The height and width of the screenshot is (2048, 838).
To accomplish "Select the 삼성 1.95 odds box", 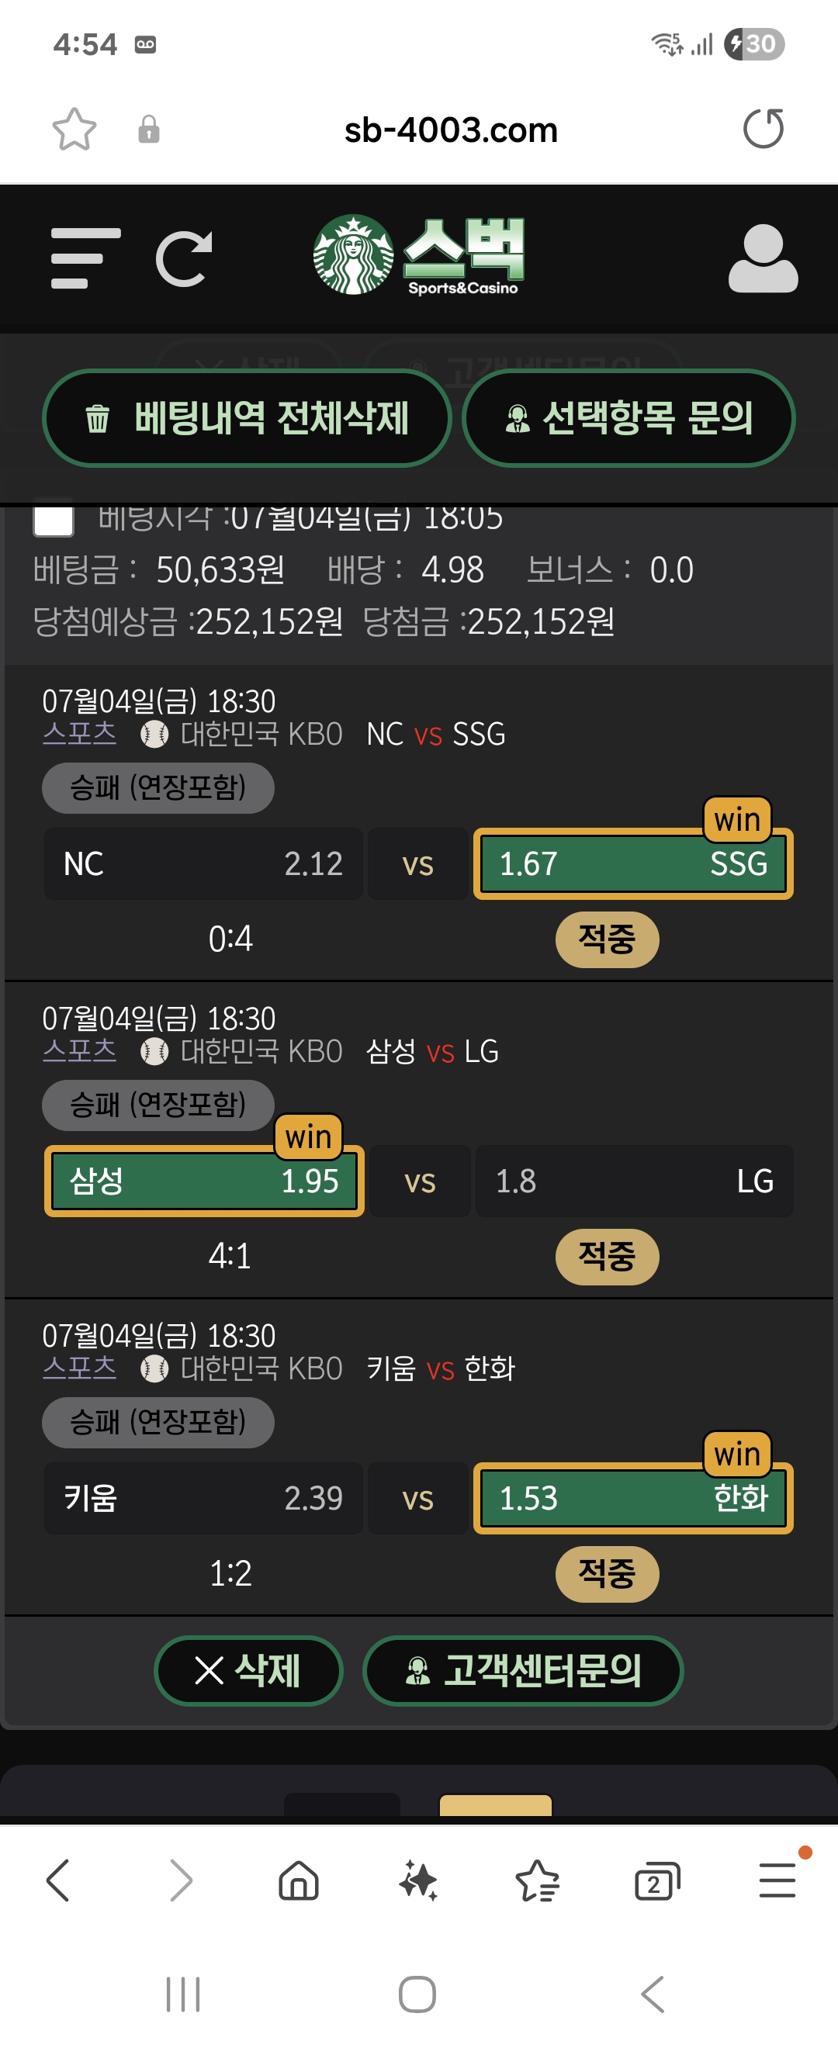I will coord(204,1181).
